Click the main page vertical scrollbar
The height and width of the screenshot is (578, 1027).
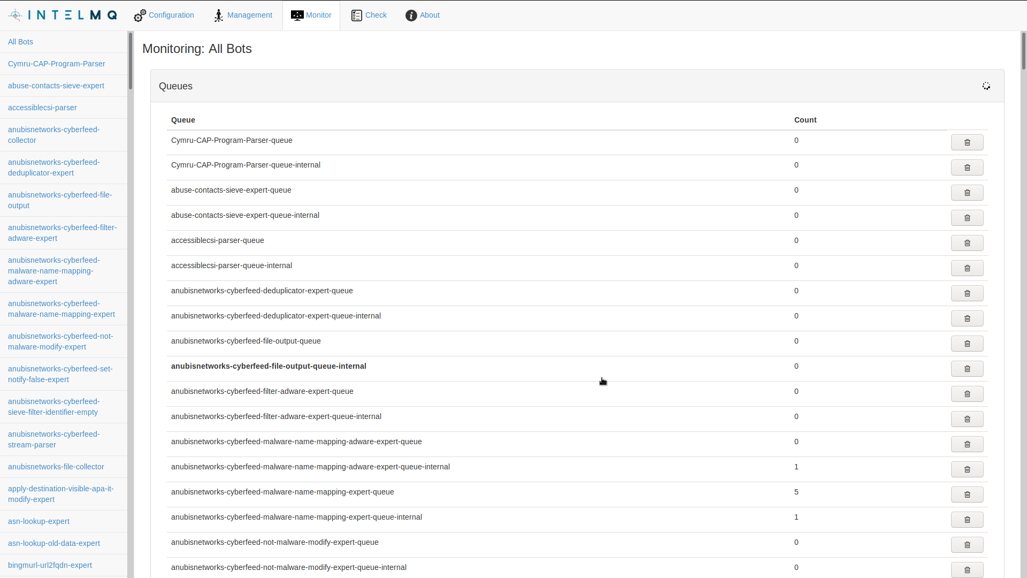(x=1023, y=51)
